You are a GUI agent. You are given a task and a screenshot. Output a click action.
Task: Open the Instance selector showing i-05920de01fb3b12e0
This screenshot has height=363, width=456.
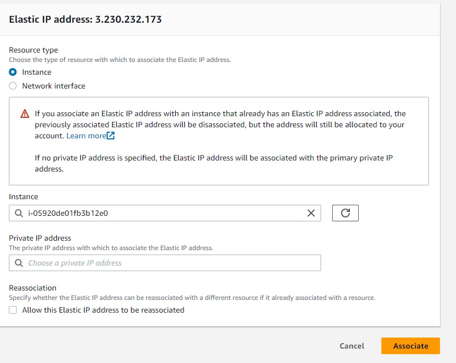[x=160, y=213]
